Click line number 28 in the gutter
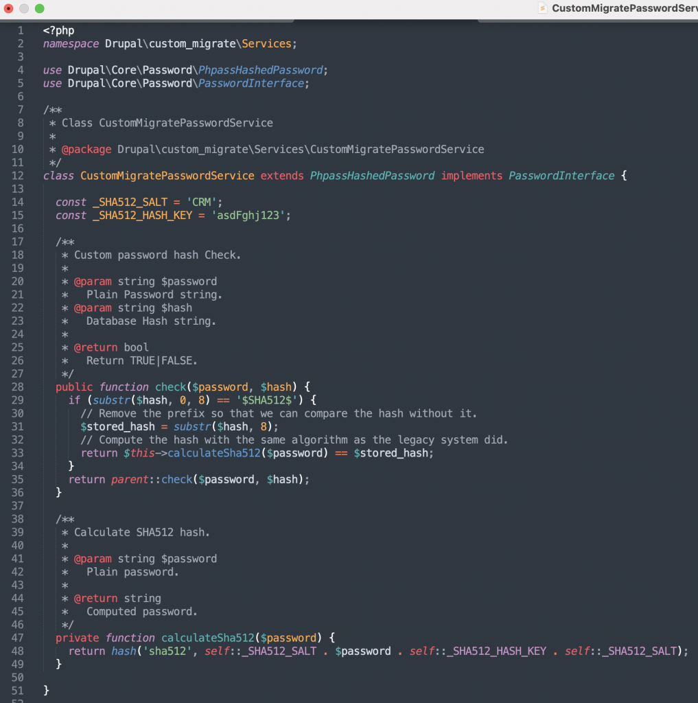Screen dimensions: 698x703 (x=18, y=387)
